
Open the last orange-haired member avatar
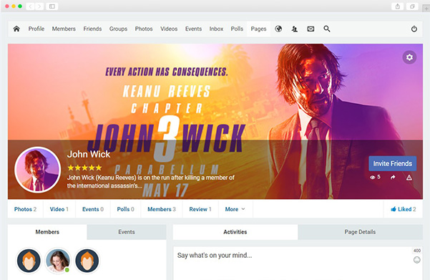87,261
